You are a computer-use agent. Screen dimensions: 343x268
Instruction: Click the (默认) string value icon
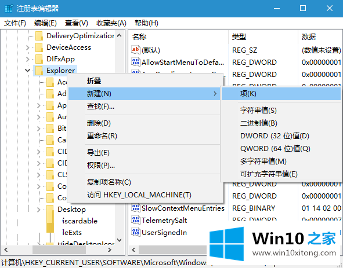tap(136, 50)
